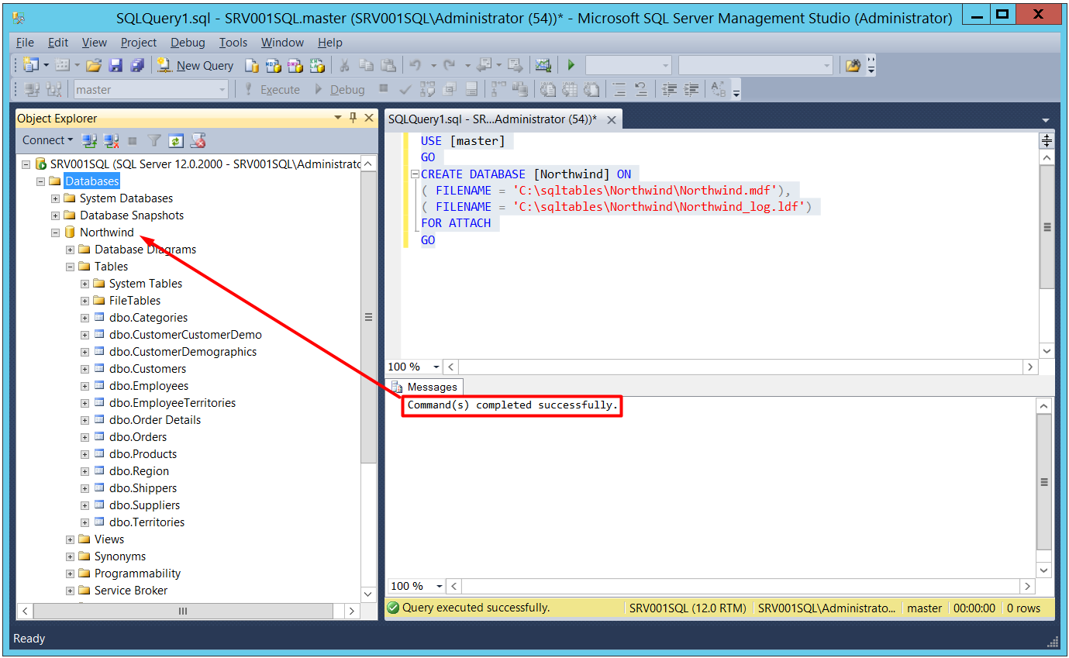Click the Decrease Indent icon

[670, 90]
